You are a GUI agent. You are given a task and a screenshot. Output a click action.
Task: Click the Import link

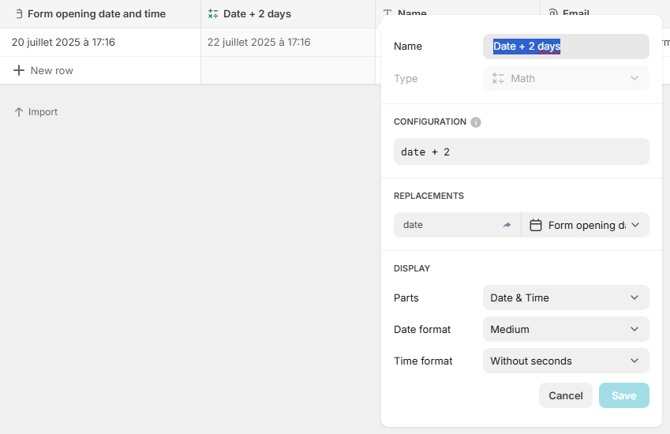[43, 112]
